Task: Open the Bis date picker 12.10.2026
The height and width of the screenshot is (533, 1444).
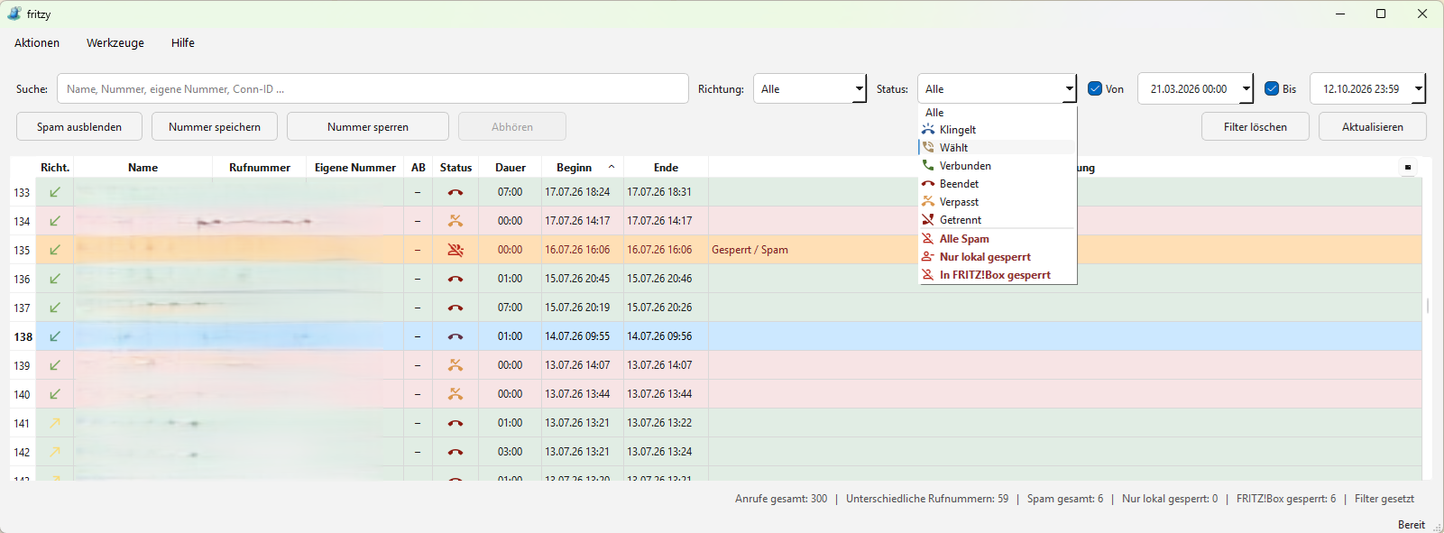Action: [1368, 89]
